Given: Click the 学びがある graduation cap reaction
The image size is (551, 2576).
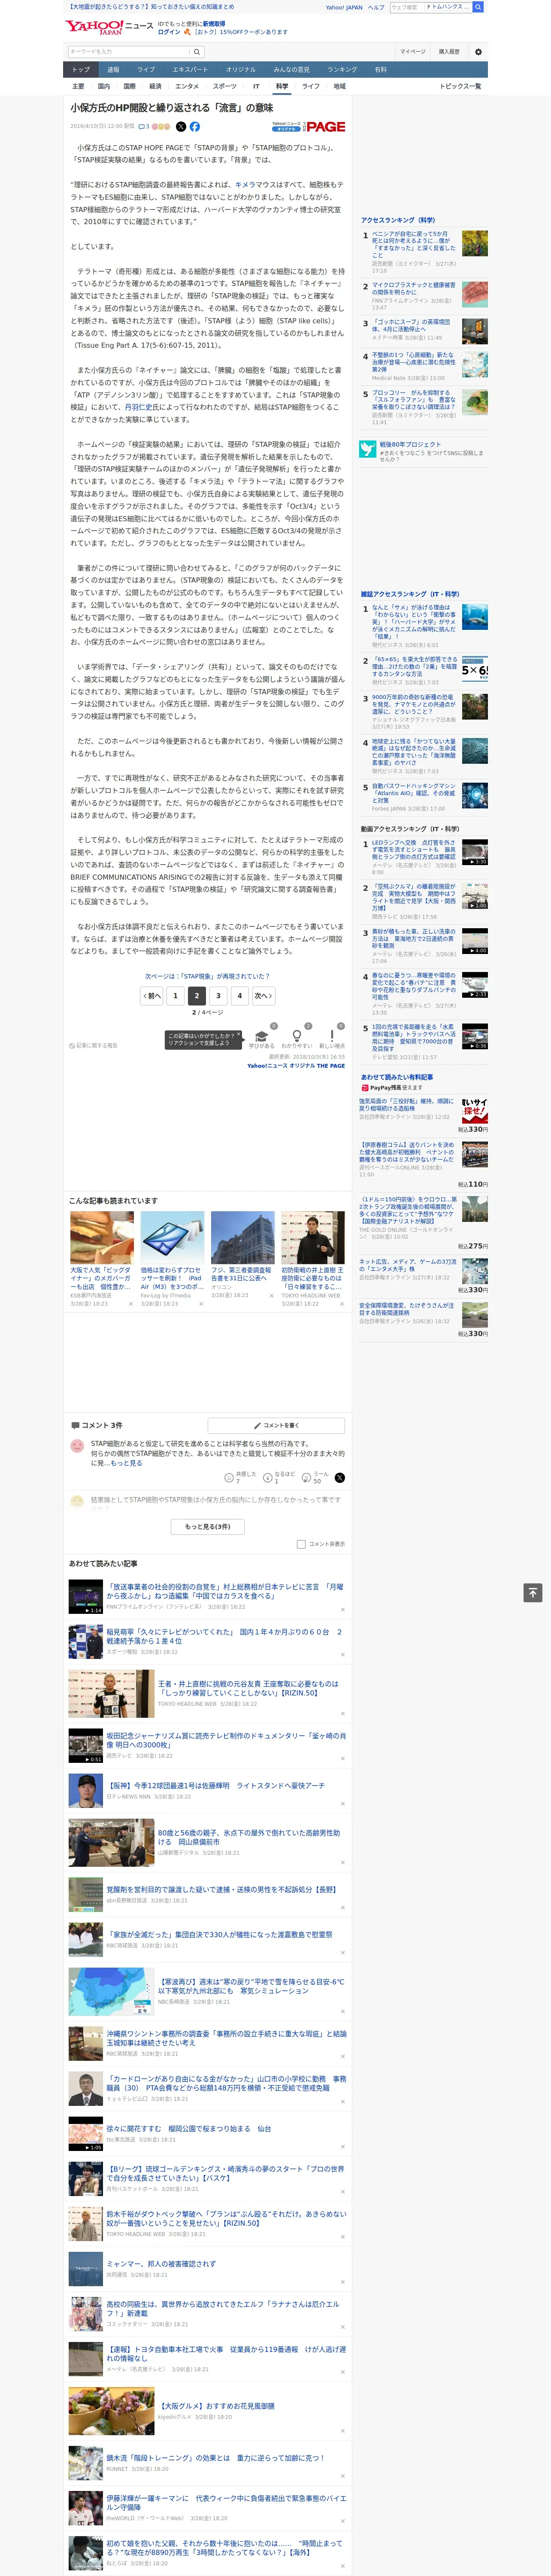Looking at the screenshot, I should [261, 1037].
